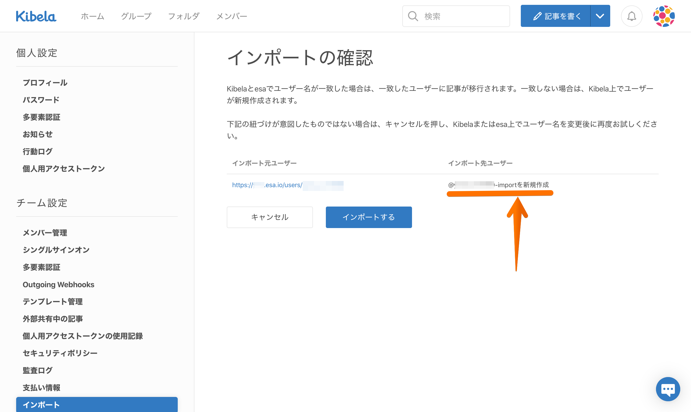The image size is (691, 412).
Task: Open the グループ menu item
Action: pyautogui.click(x=136, y=16)
